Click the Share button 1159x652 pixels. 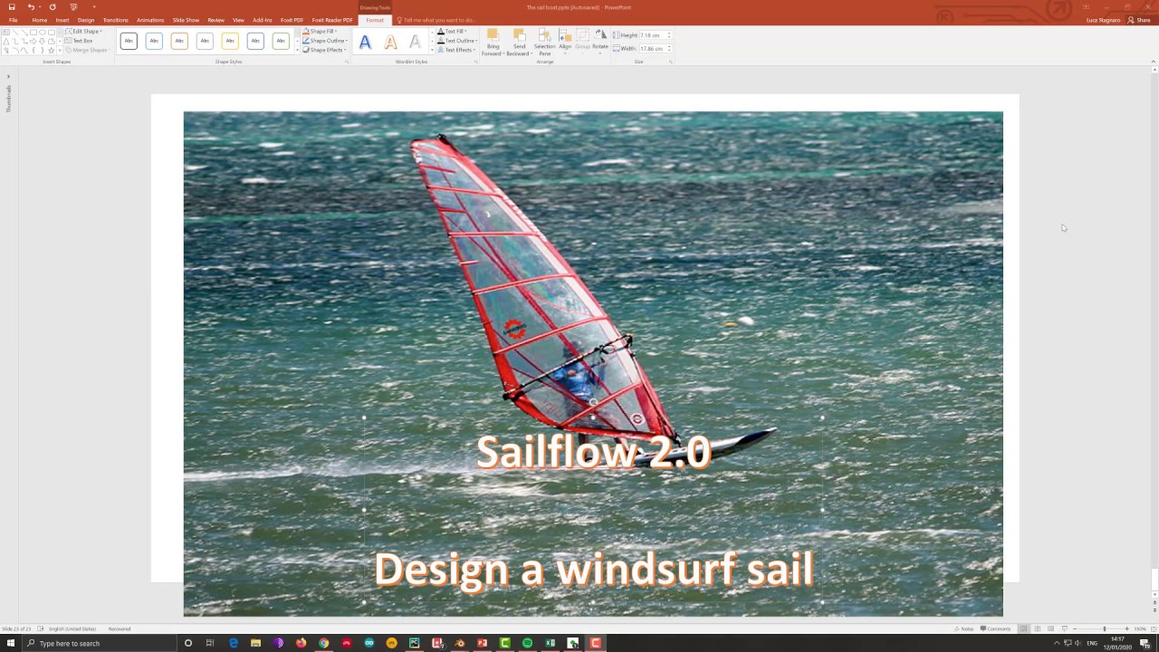coord(1139,20)
